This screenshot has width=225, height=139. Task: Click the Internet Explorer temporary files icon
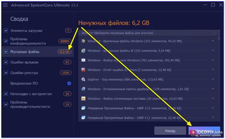point(83,51)
